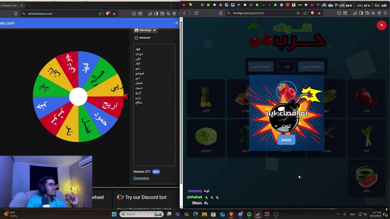Viewport: 390px width, 219px height.
Task: Open Brave Shields in the loveligo window
Action: [312, 13]
